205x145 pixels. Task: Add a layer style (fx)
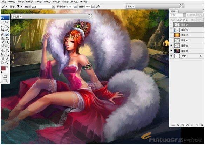coord(178,125)
